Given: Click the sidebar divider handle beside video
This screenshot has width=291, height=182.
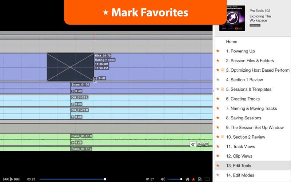Looking at the screenshot, I should pyautogui.click(x=214, y=91).
